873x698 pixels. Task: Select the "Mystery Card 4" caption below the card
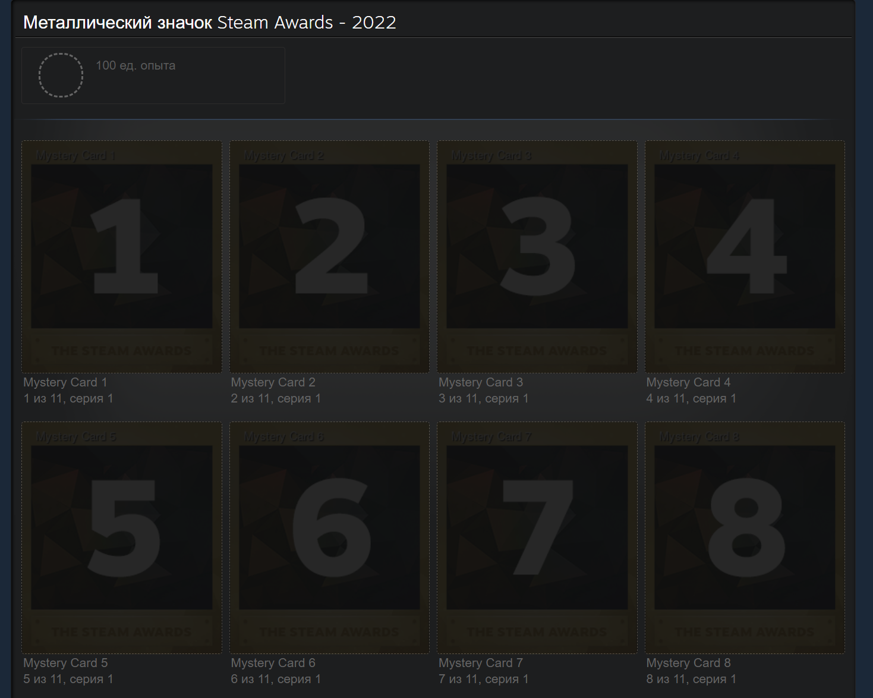688,382
